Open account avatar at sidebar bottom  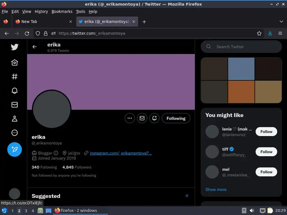coord(15,194)
